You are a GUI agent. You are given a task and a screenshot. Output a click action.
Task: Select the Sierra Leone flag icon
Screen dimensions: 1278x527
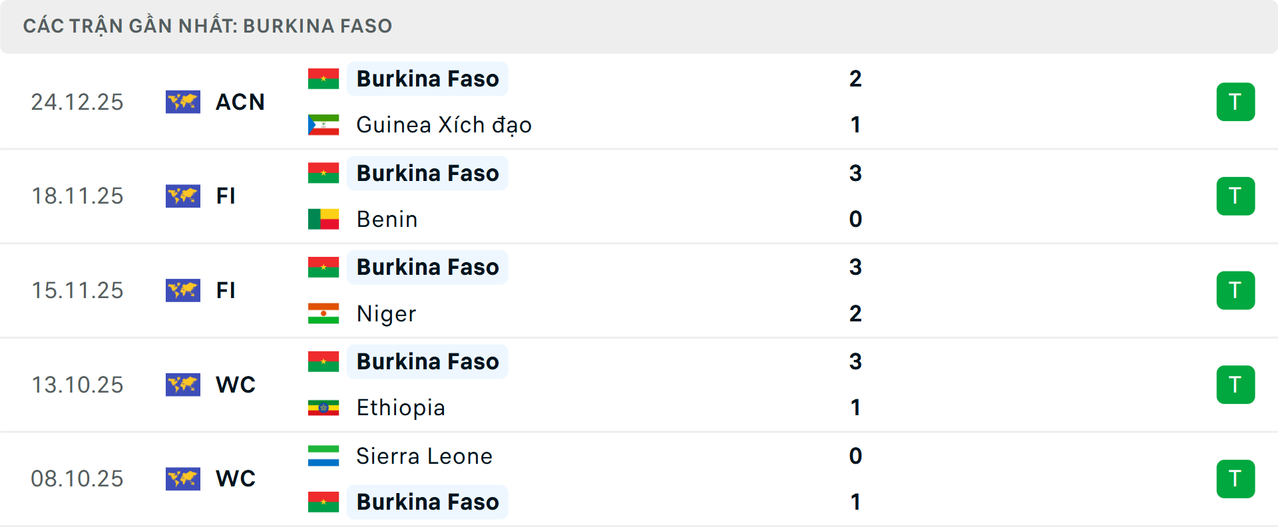click(323, 456)
